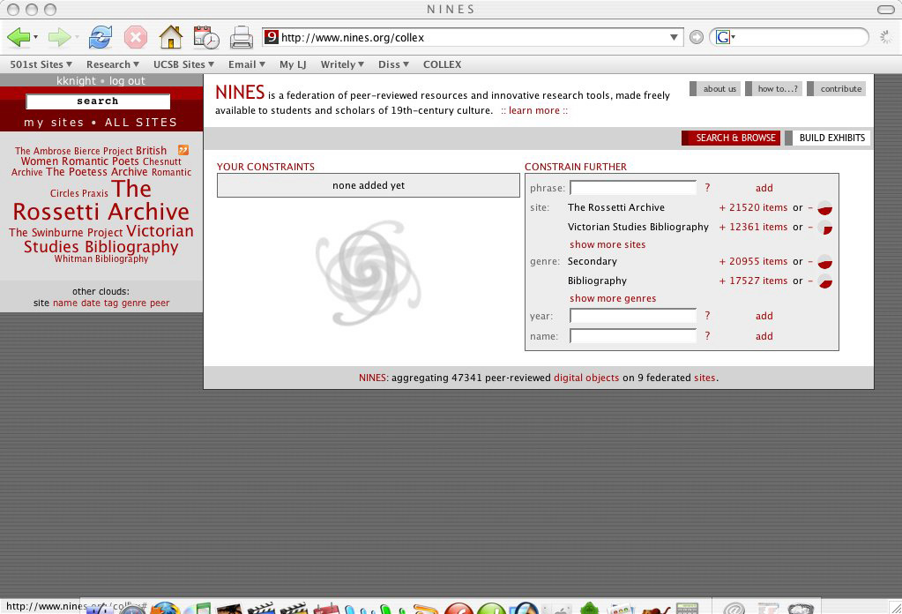Switch to the 'date' cloud
The width and height of the screenshot is (902, 614).
pyautogui.click(x=90, y=303)
